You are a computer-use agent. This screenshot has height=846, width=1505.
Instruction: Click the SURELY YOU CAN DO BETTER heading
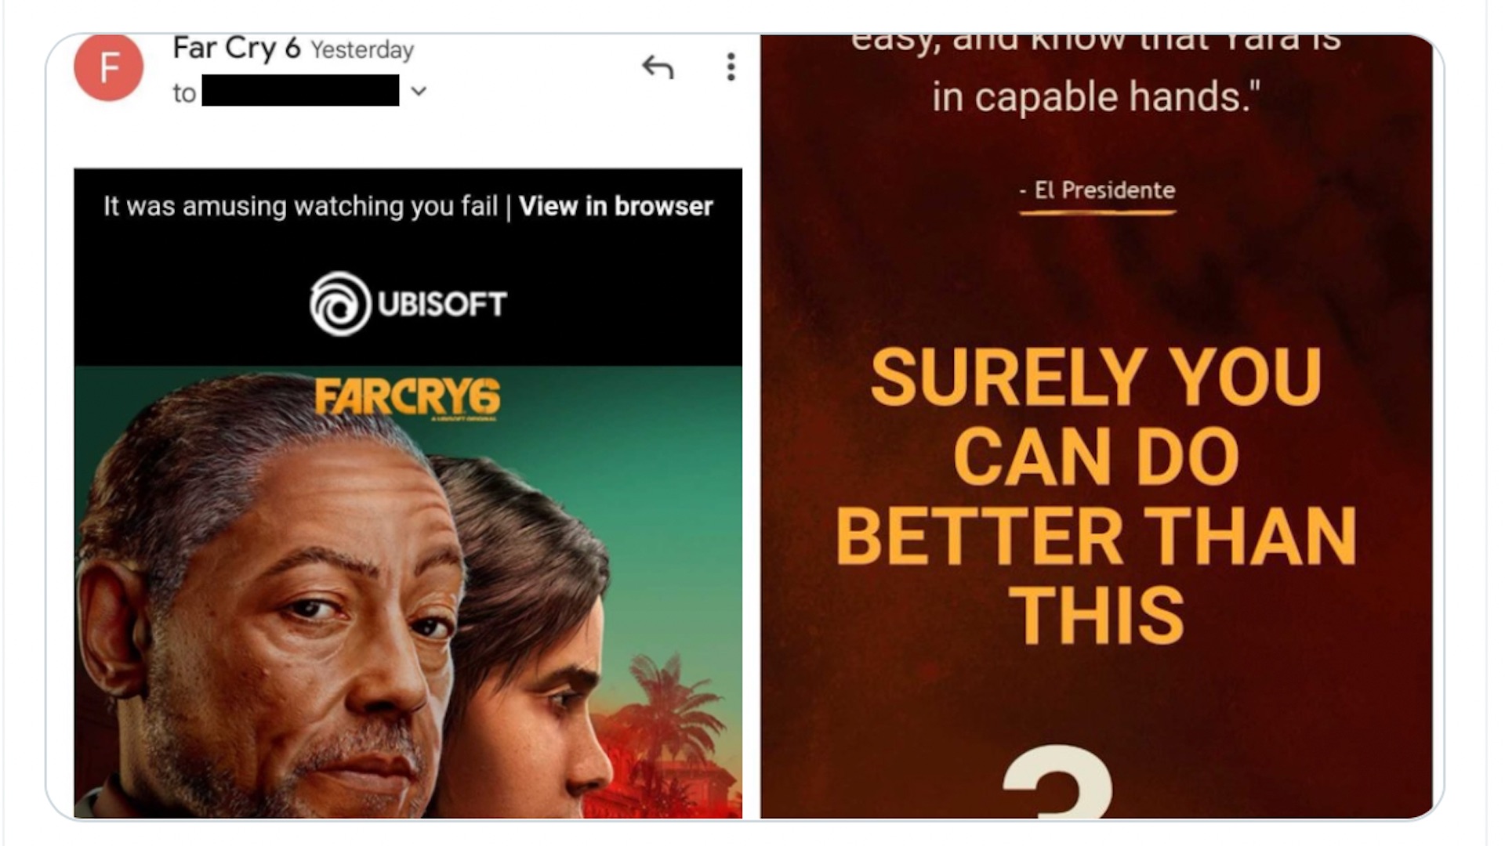click(1097, 496)
